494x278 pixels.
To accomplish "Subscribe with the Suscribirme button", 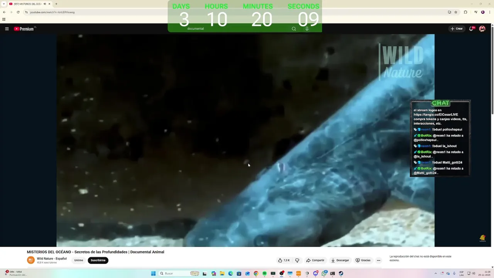I will pos(98,260).
